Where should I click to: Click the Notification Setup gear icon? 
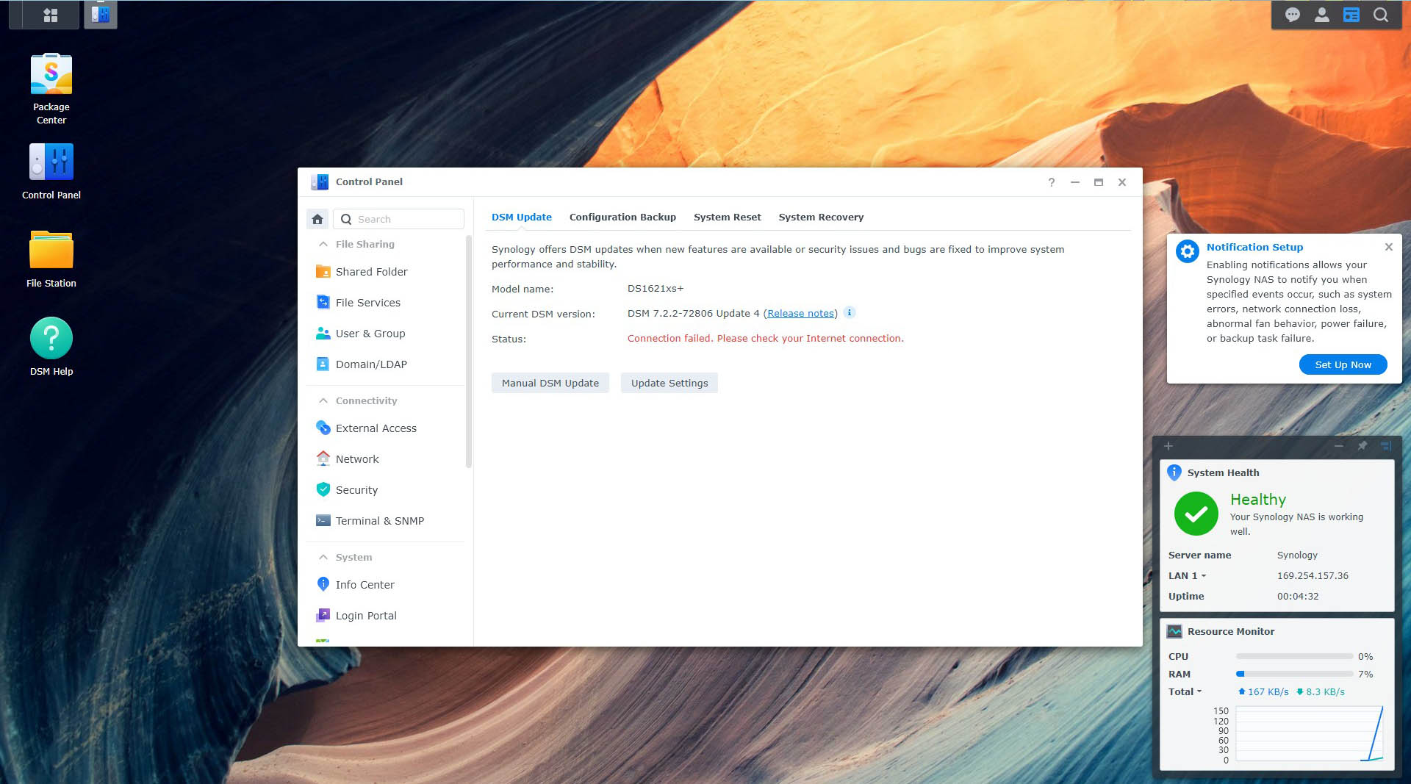1188,251
